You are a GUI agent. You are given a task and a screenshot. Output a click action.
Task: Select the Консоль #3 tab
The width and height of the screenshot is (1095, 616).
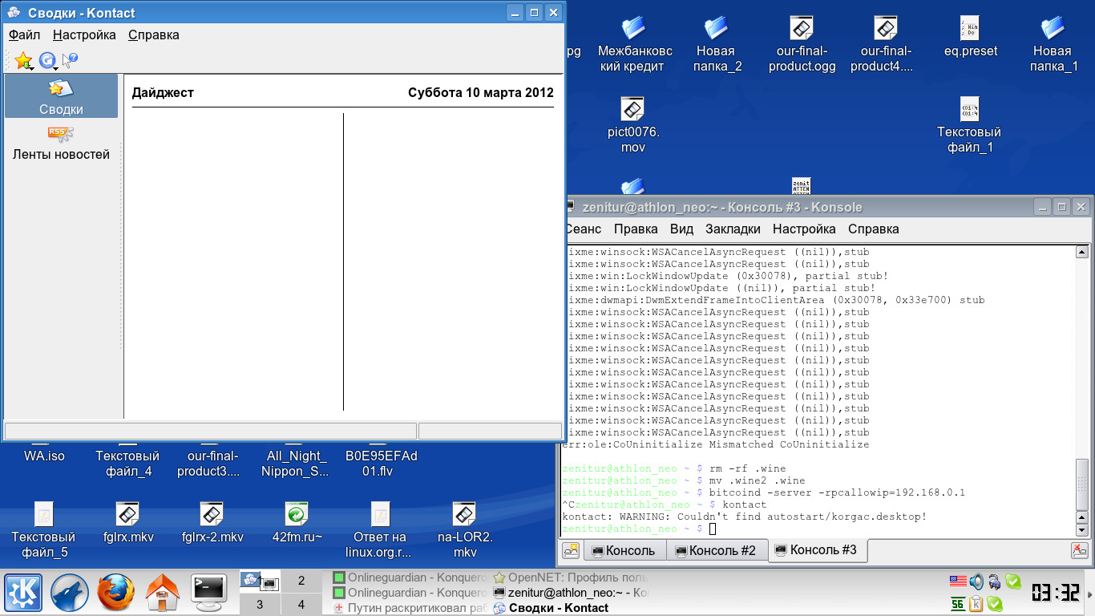(x=818, y=550)
